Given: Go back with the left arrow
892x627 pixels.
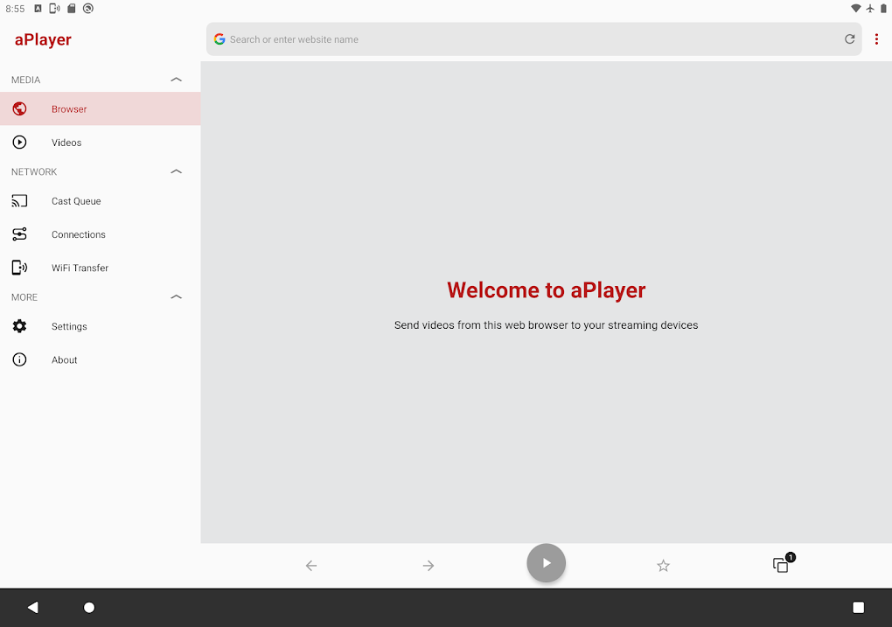Looking at the screenshot, I should click(x=311, y=566).
